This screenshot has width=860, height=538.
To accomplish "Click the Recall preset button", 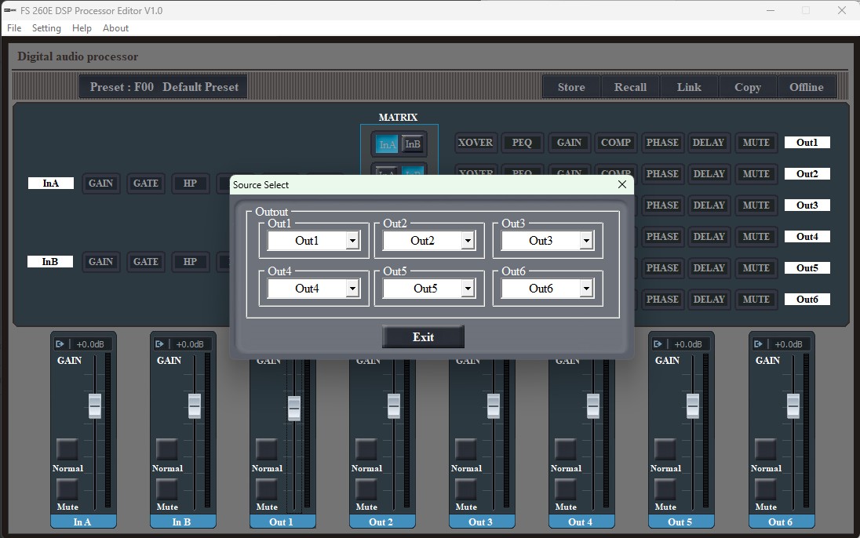I will pyautogui.click(x=630, y=87).
